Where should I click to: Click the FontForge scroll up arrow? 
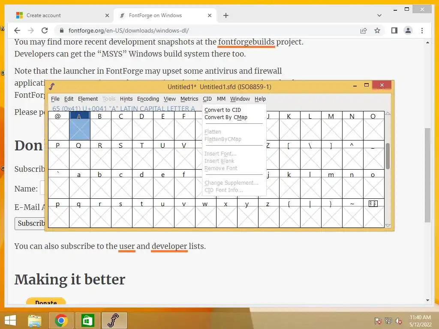click(388, 113)
